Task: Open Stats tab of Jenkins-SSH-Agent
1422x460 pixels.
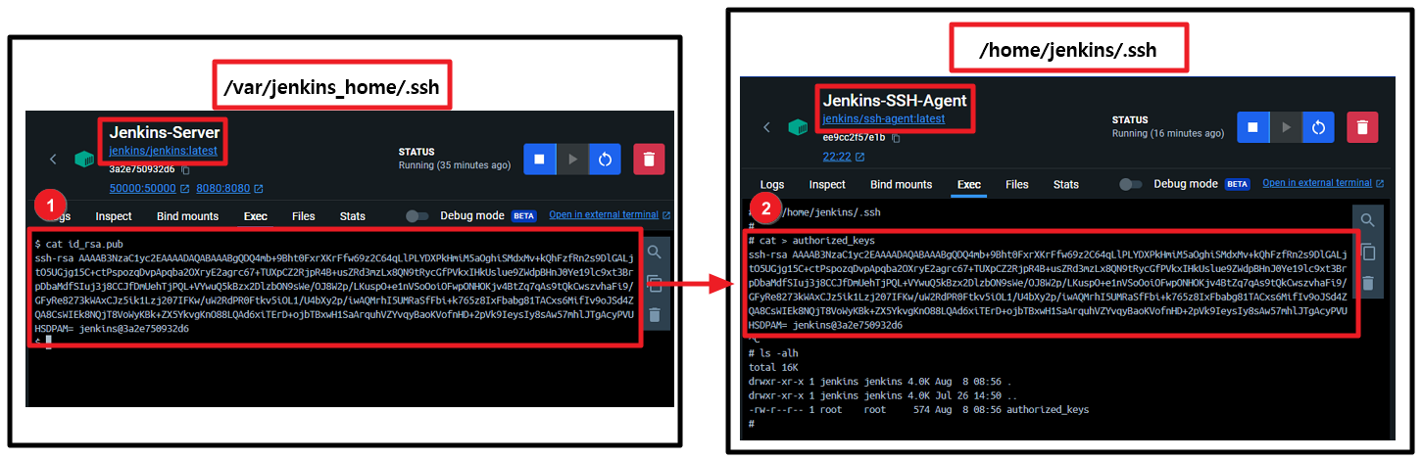Action: pos(1066,184)
